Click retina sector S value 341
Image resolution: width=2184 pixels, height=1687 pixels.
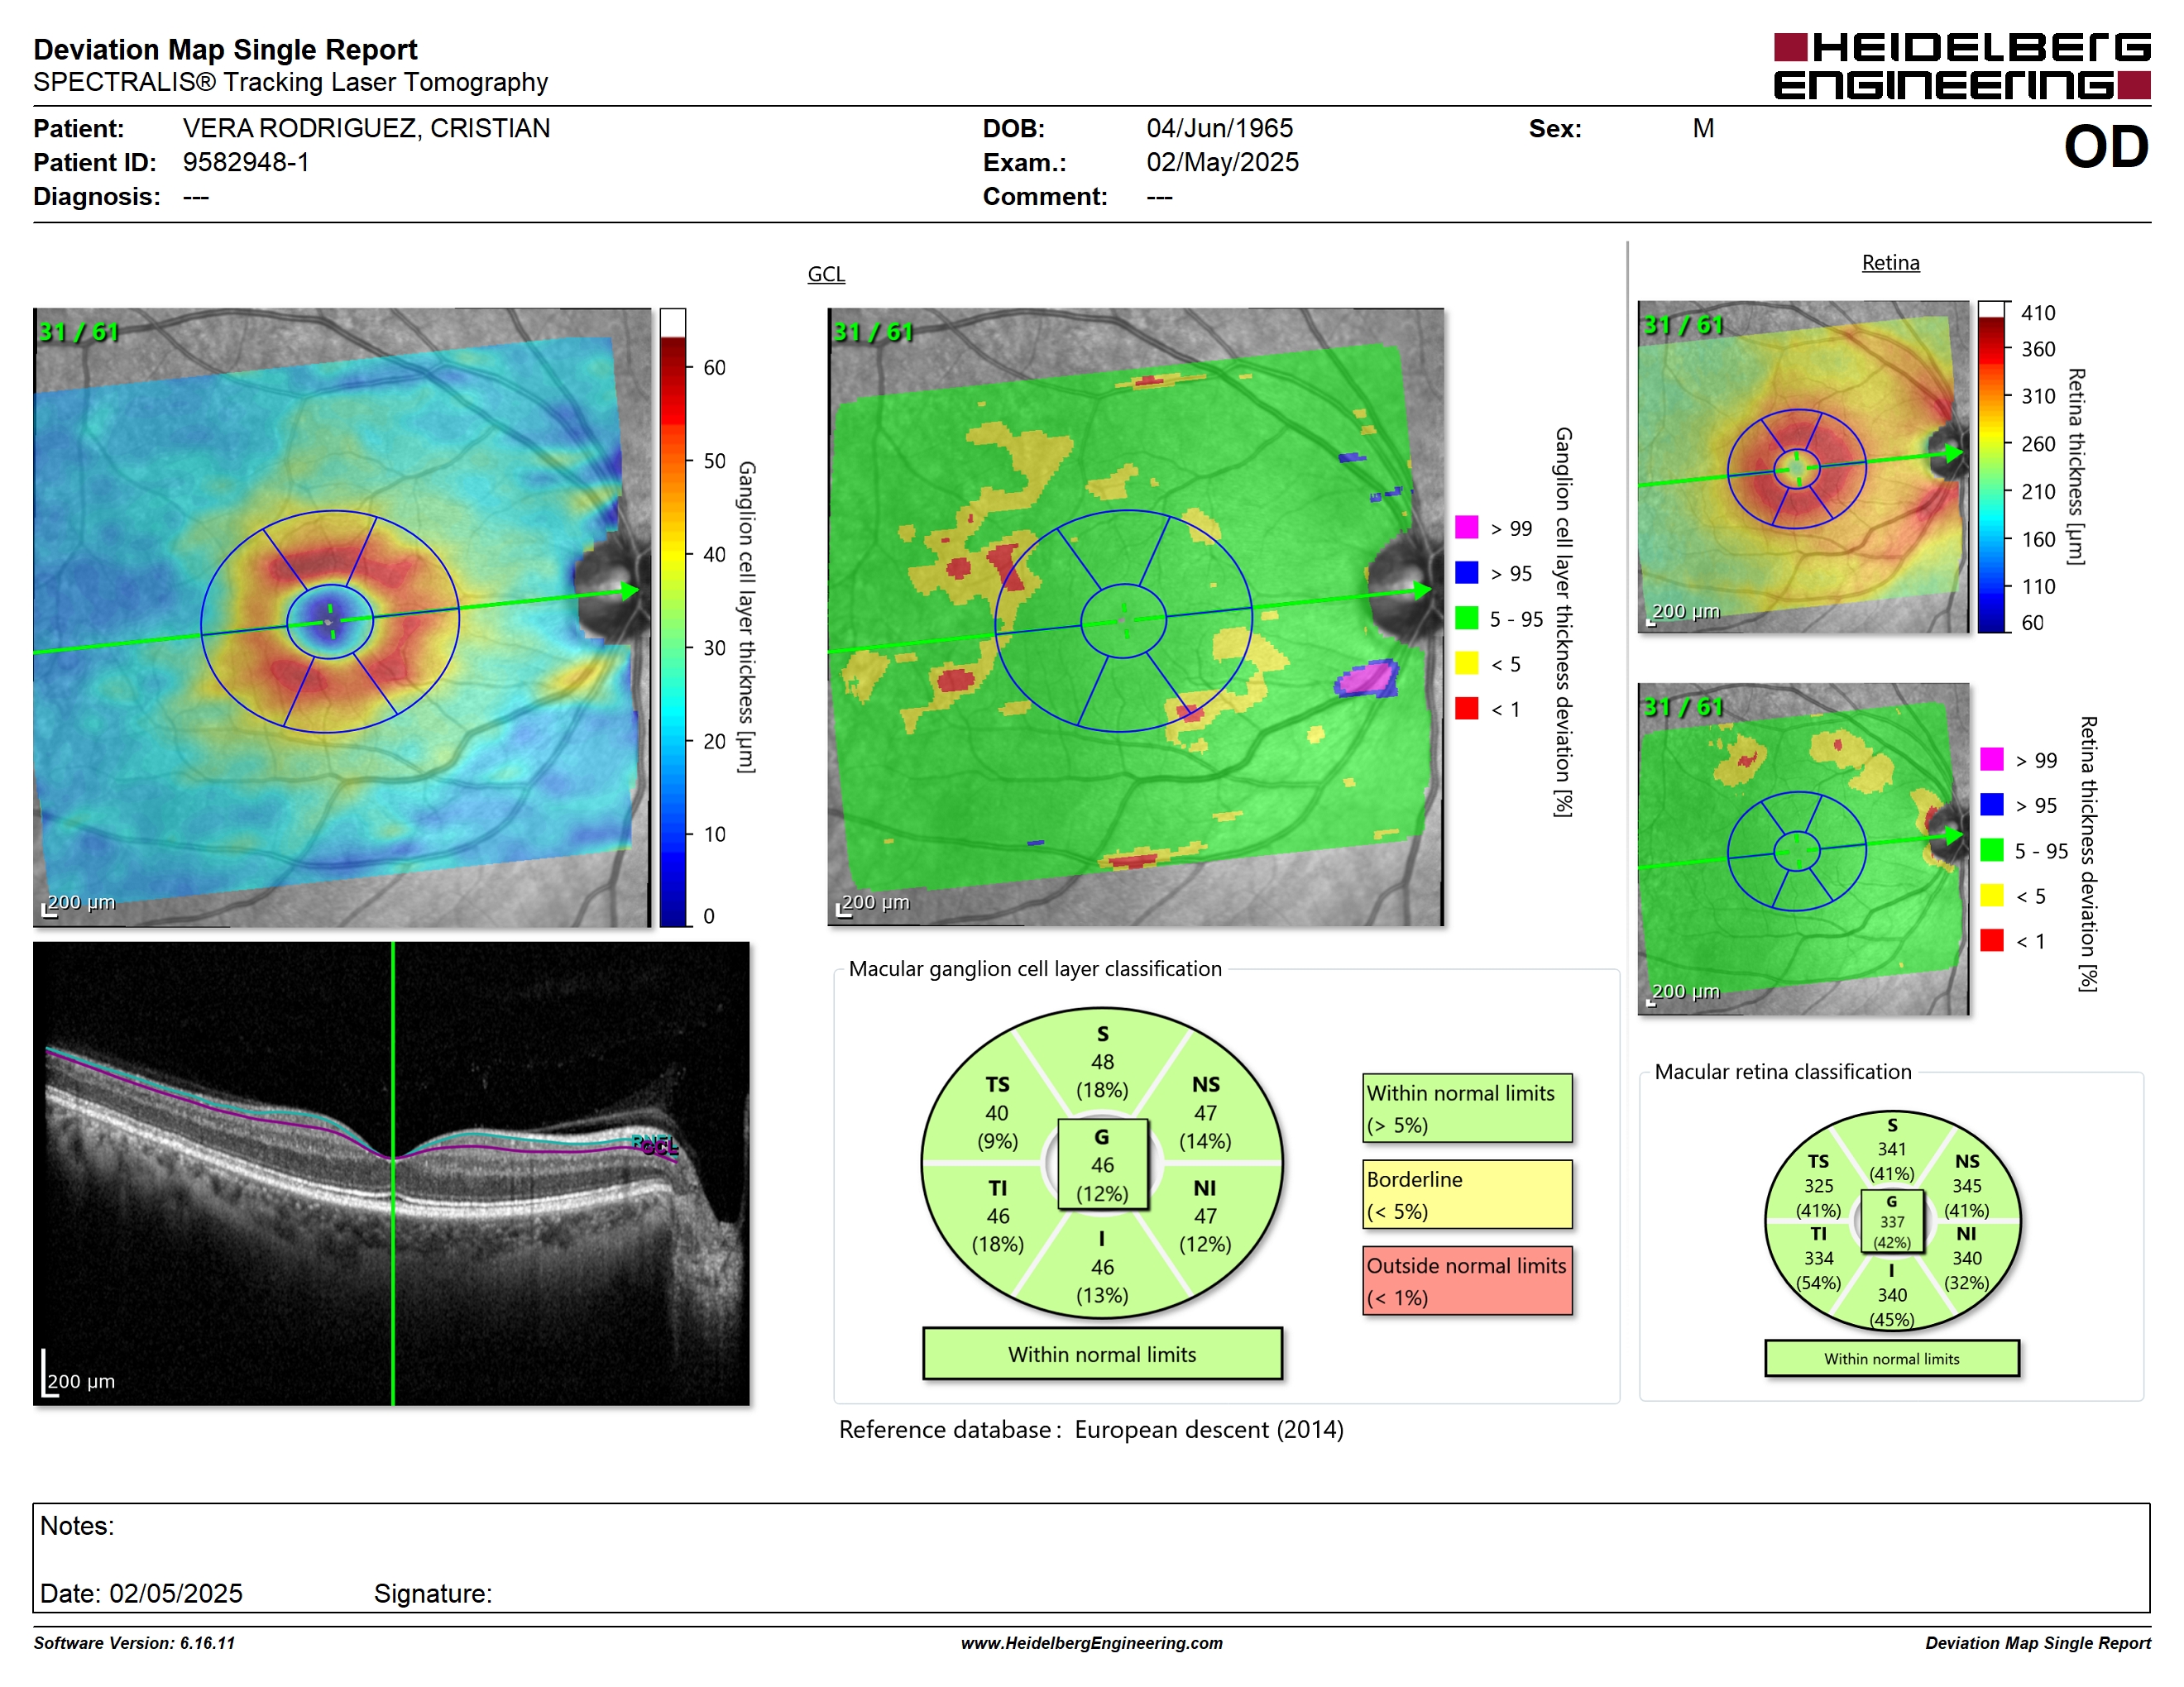pos(1891,1149)
